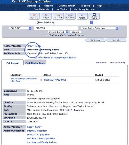
Task: Click the Start Over icon button
Action: (34, 16)
